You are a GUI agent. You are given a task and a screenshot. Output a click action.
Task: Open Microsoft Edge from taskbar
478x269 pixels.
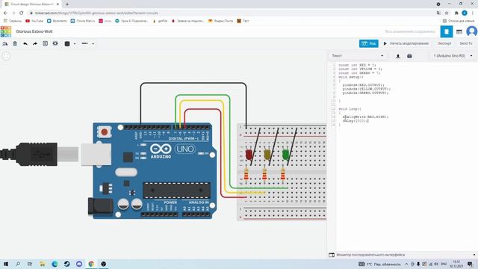point(55,264)
